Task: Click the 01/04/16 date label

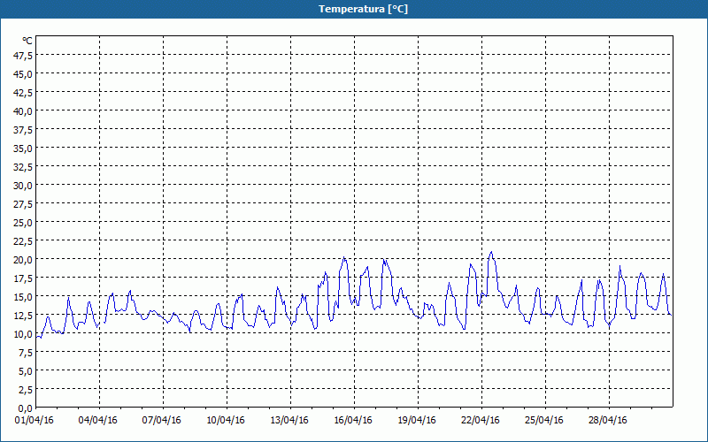Action: pos(35,421)
